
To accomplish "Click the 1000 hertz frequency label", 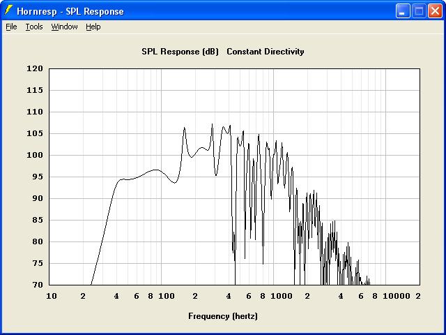I will coord(282,296).
